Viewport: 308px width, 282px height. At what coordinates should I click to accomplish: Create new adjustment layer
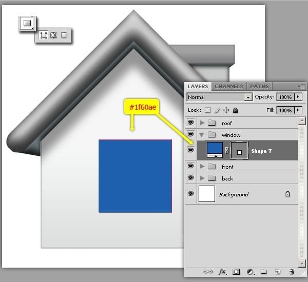[x=251, y=271]
